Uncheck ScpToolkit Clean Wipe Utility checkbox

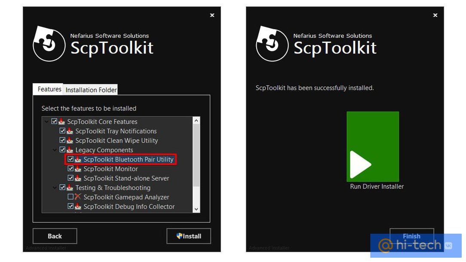[x=62, y=140]
